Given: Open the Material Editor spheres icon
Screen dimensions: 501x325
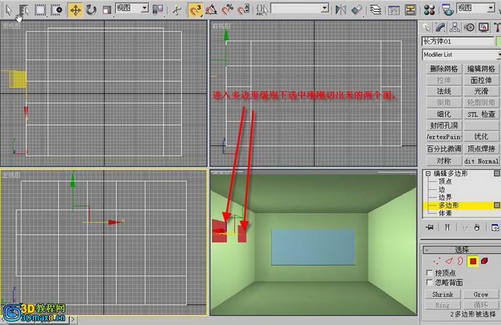Looking at the screenshot, I should 430,10.
